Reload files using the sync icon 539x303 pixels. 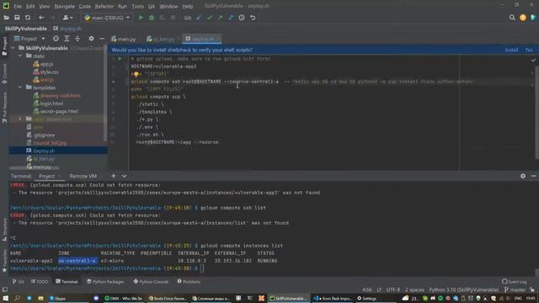28,18
